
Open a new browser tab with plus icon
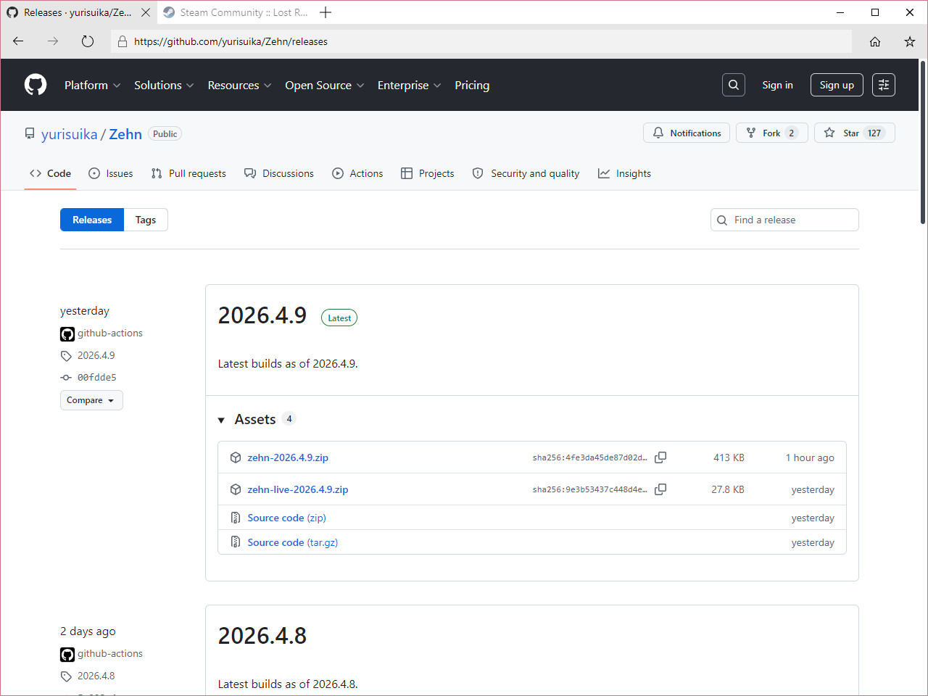[x=326, y=12]
